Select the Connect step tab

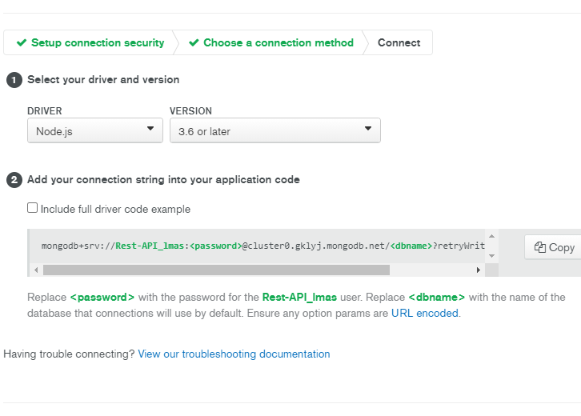(x=399, y=42)
